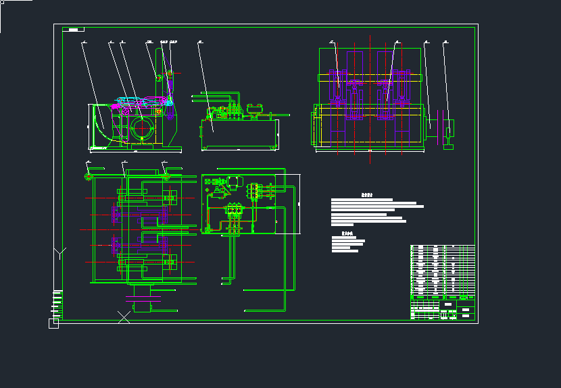Select the red crosshair circle in side elevation
561x388 pixels.
click(x=143, y=128)
